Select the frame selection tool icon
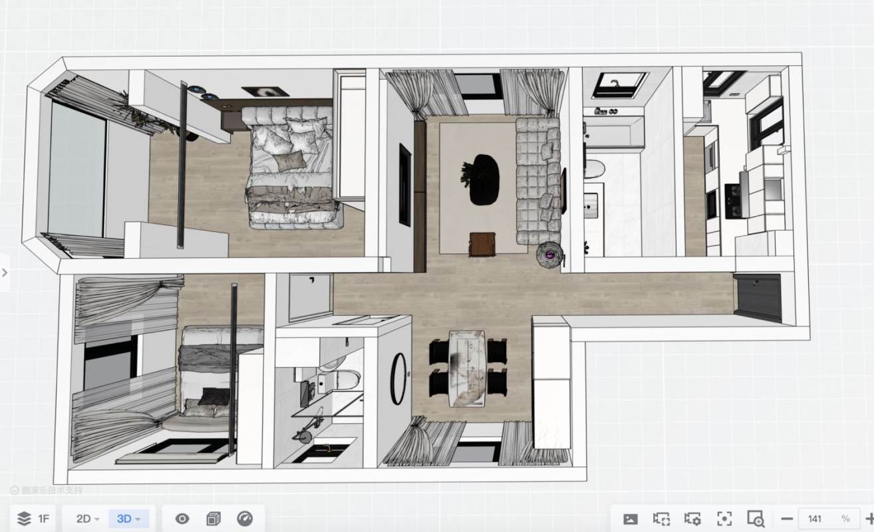The height and width of the screenshot is (532, 874). click(x=661, y=519)
